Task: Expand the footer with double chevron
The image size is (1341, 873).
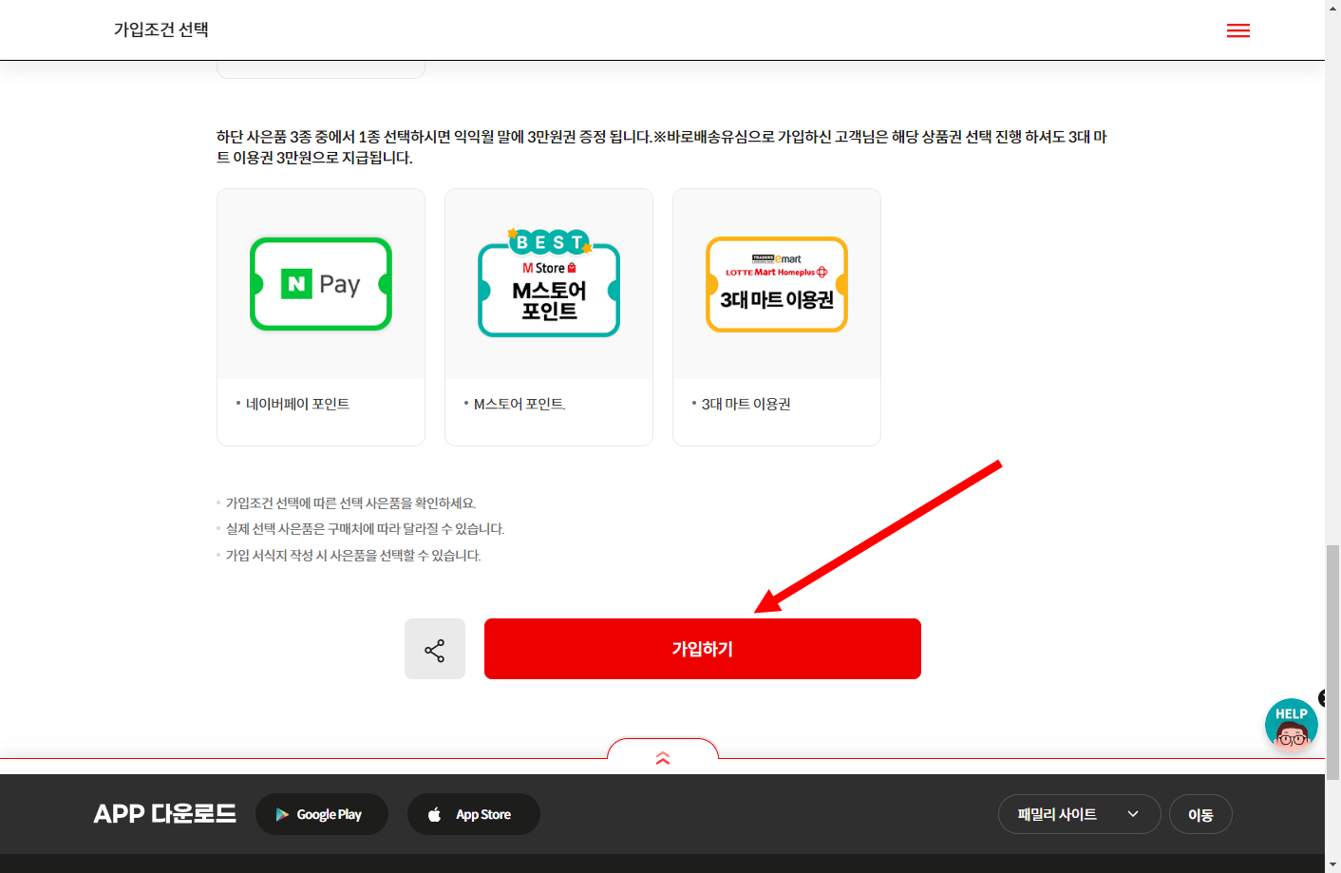Action: click(x=663, y=757)
